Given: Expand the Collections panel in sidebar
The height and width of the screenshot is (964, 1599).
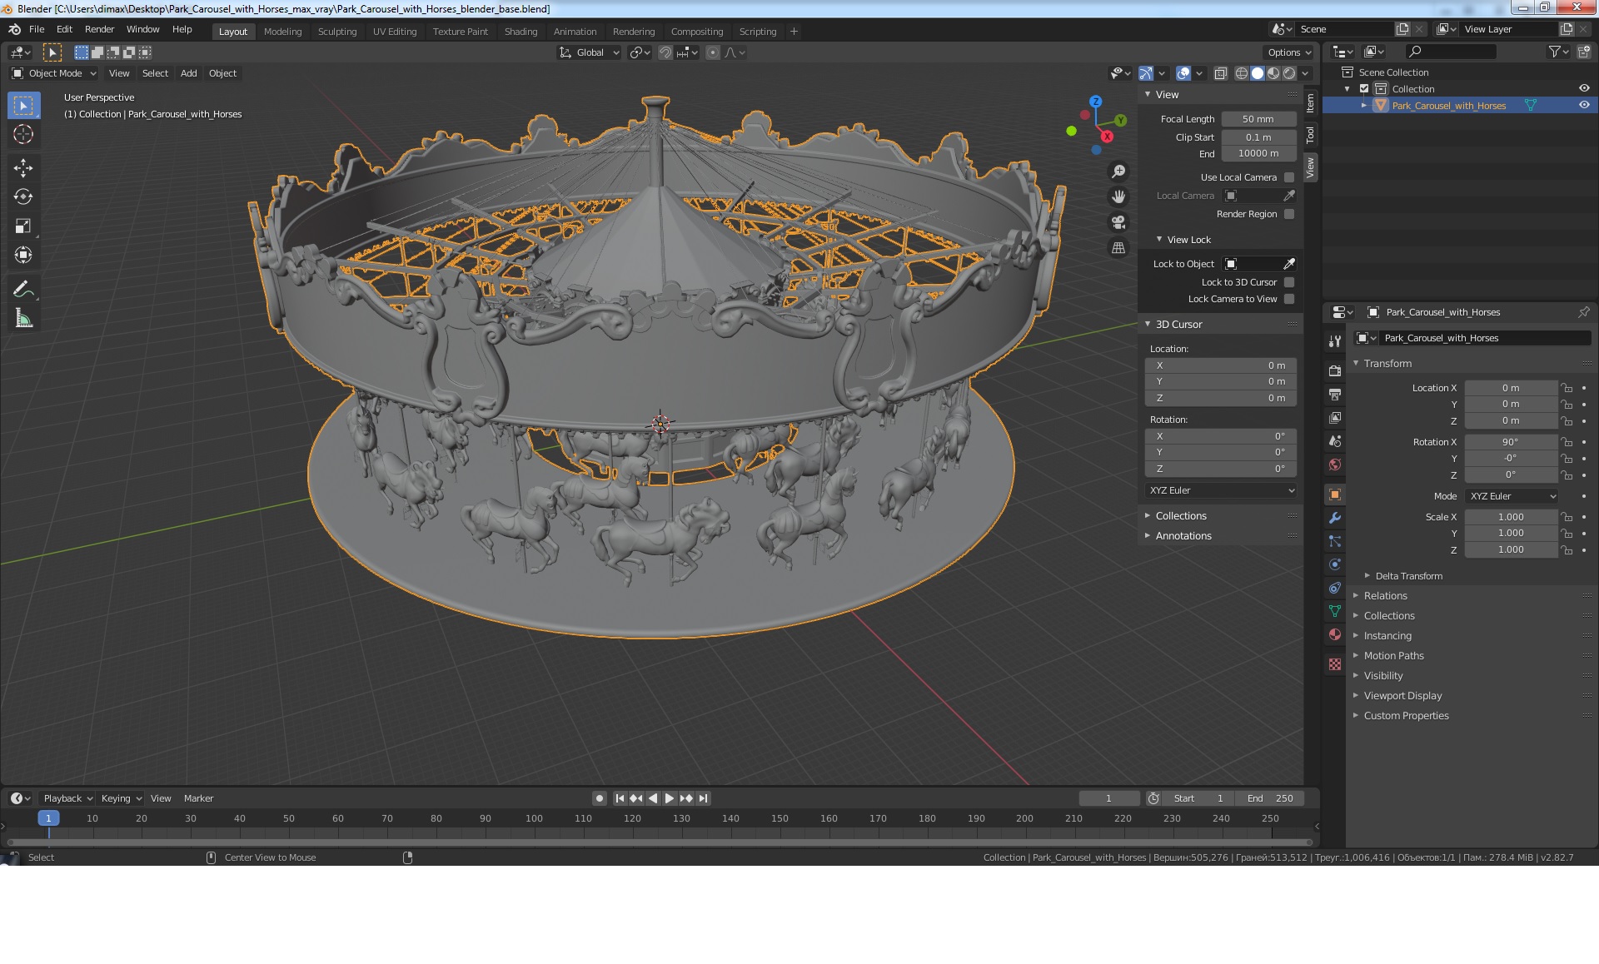Looking at the screenshot, I should pos(1180,516).
